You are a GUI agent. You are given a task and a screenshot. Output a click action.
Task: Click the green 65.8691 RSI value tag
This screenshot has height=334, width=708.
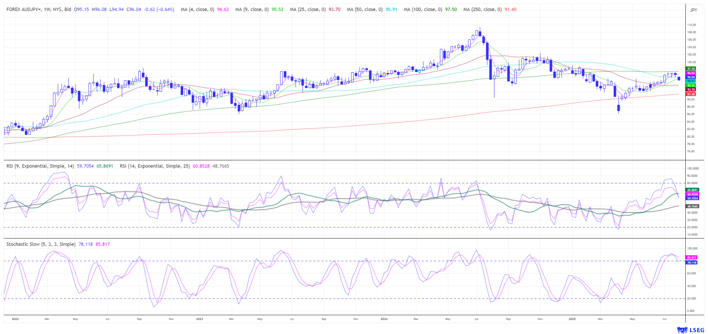tap(692, 190)
